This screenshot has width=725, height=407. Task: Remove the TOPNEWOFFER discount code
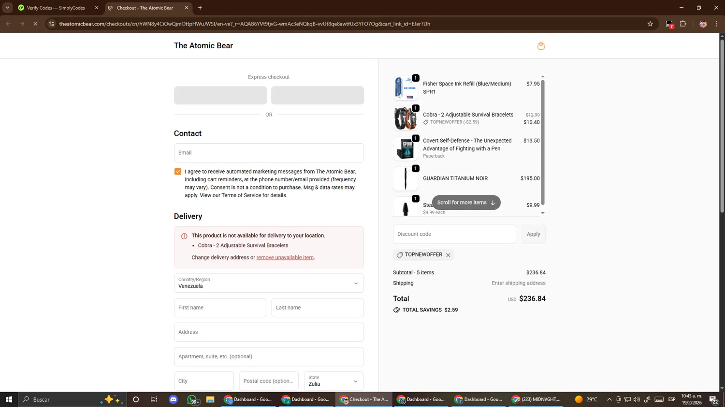(x=448, y=255)
